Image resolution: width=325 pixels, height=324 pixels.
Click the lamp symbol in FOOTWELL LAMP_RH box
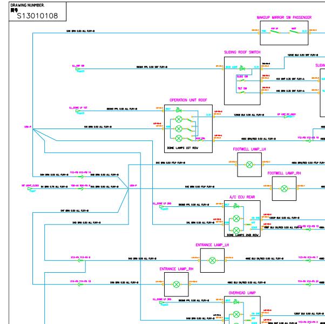tap(284, 188)
